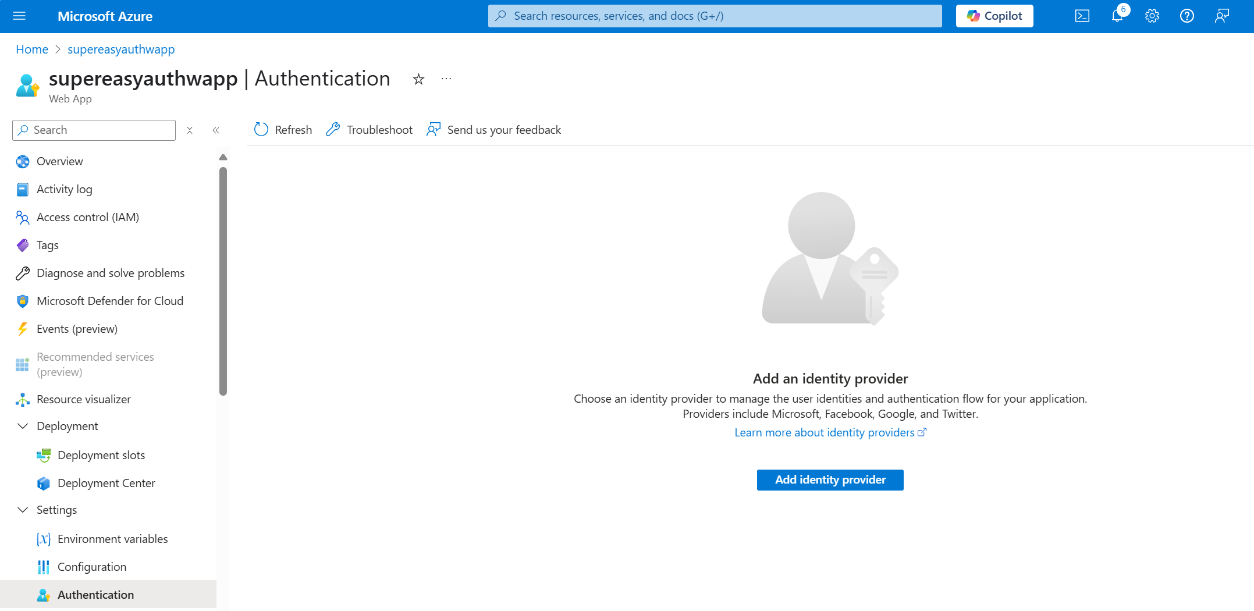
Task: Click the Refresh icon
Action: click(x=261, y=130)
